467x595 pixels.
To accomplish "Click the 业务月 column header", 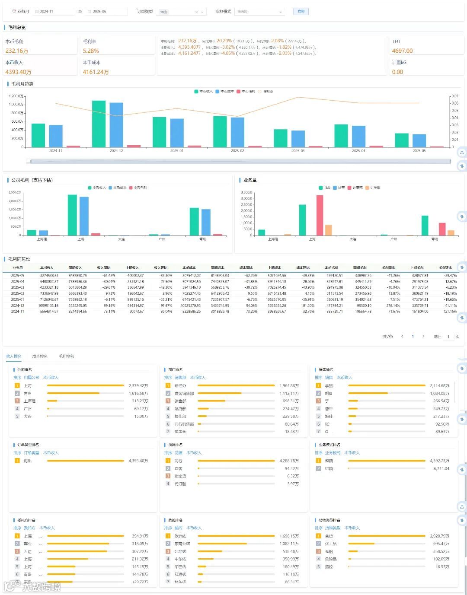I will (x=18, y=268).
